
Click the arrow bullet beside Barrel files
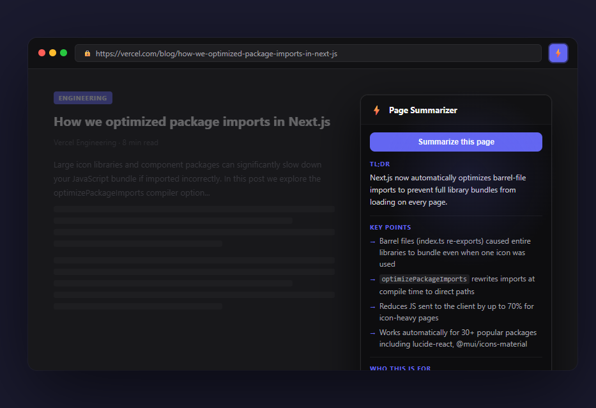pos(372,242)
